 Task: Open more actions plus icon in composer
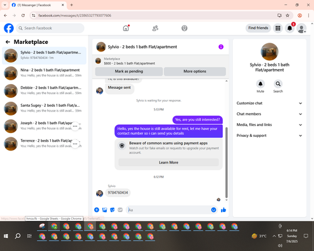pos(97,210)
